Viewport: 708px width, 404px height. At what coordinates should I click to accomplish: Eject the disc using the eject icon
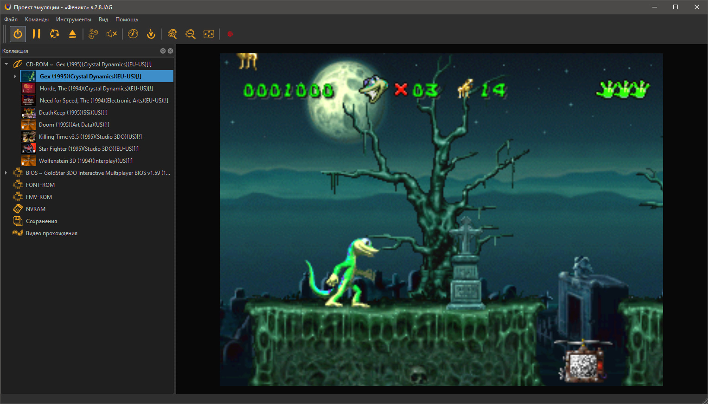tap(72, 34)
